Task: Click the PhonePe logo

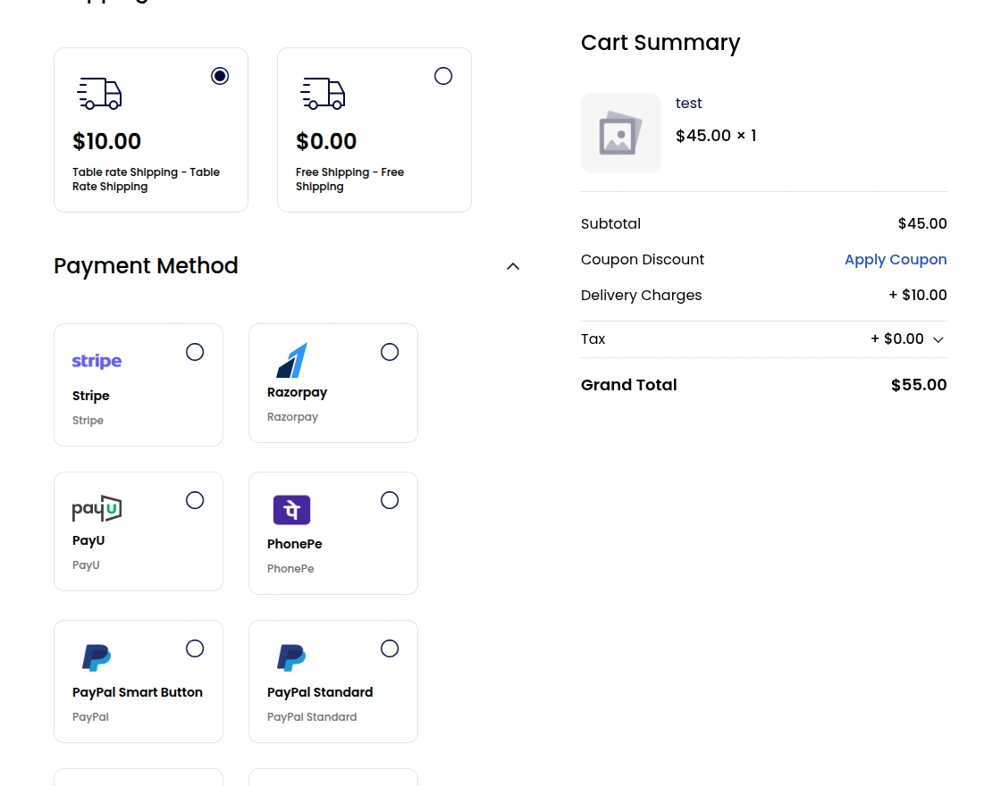Action: pos(291,510)
